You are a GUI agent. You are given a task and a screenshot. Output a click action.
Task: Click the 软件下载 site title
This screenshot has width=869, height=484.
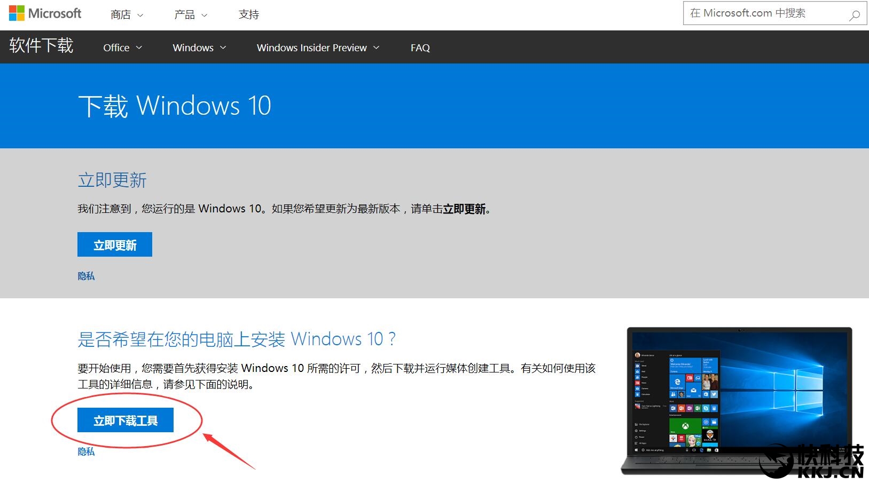(x=41, y=46)
